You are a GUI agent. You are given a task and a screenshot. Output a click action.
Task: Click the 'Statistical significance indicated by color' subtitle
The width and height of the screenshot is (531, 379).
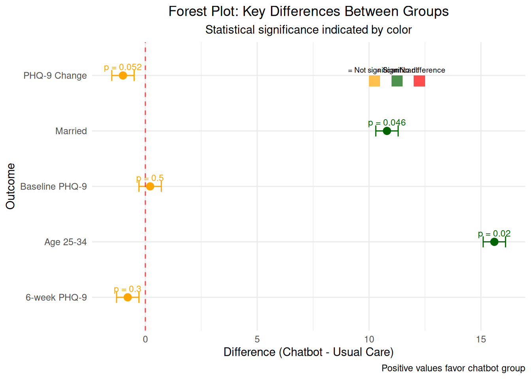click(x=309, y=30)
